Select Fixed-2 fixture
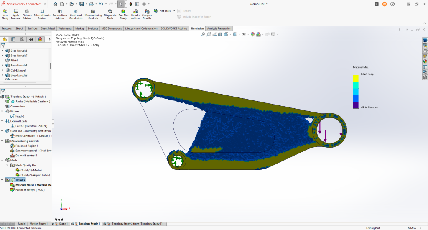This screenshot has height=230, width=428. (20, 116)
